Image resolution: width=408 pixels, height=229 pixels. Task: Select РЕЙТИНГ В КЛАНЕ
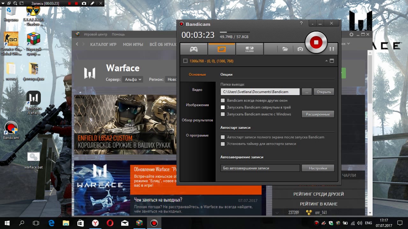click(x=319, y=204)
